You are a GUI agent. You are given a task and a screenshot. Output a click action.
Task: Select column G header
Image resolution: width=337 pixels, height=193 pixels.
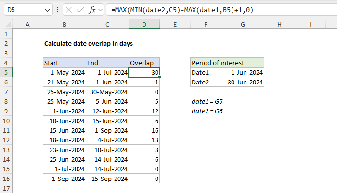pyautogui.click(x=243, y=24)
